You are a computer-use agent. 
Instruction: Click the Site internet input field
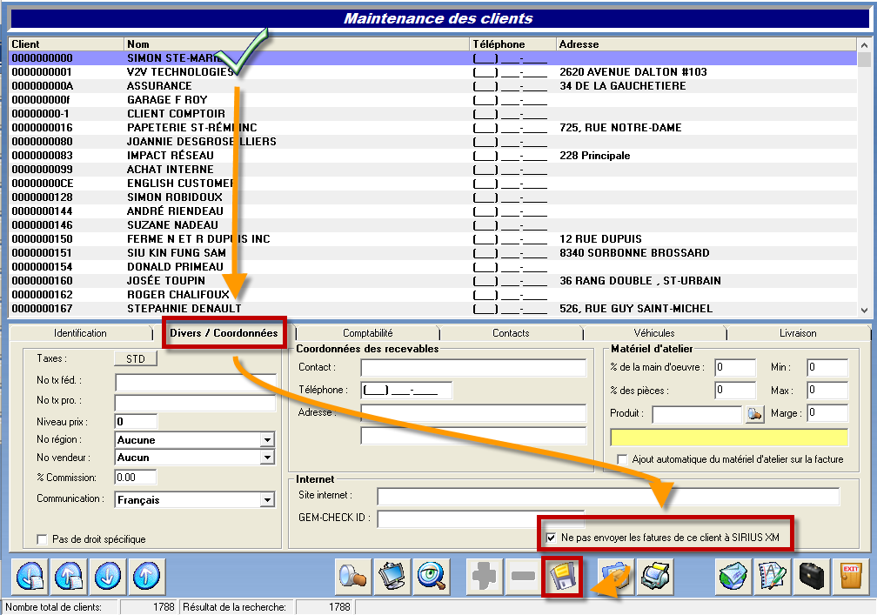click(x=608, y=497)
